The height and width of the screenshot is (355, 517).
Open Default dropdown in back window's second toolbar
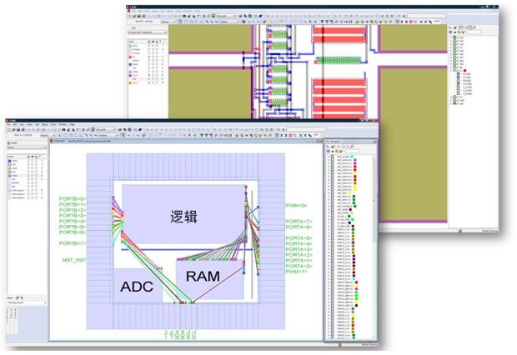(229, 22)
